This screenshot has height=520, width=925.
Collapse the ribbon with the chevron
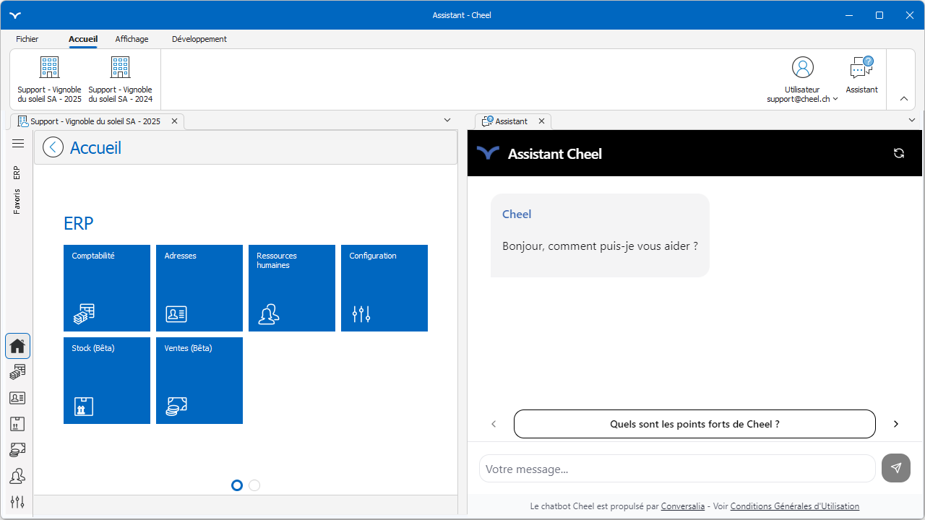904,99
